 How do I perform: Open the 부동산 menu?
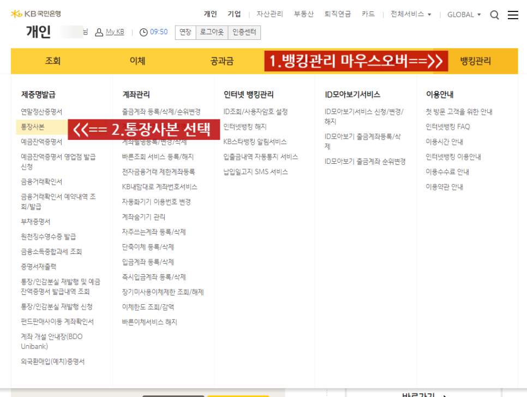click(303, 14)
